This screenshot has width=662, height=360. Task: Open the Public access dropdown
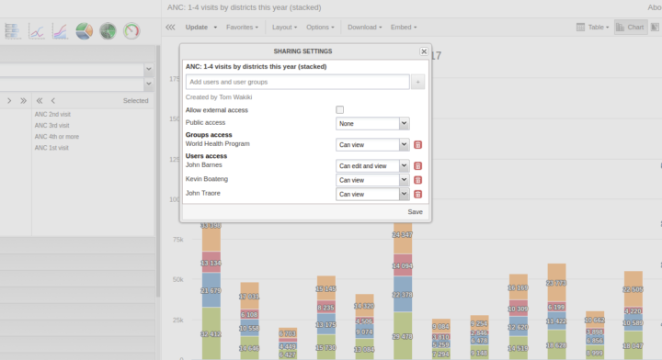(x=372, y=123)
